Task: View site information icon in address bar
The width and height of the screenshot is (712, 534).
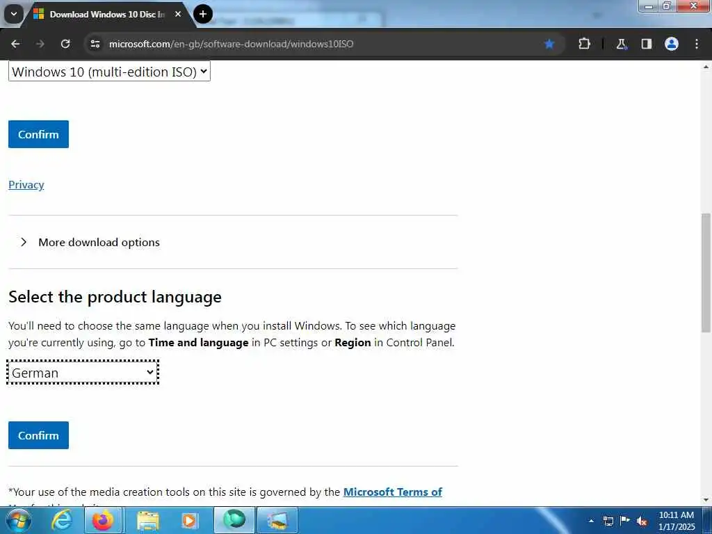Action: pyautogui.click(x=95, y=44)
